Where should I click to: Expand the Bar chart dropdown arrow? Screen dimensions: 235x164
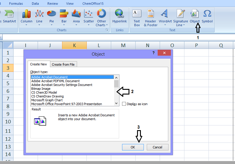point(64,25)
